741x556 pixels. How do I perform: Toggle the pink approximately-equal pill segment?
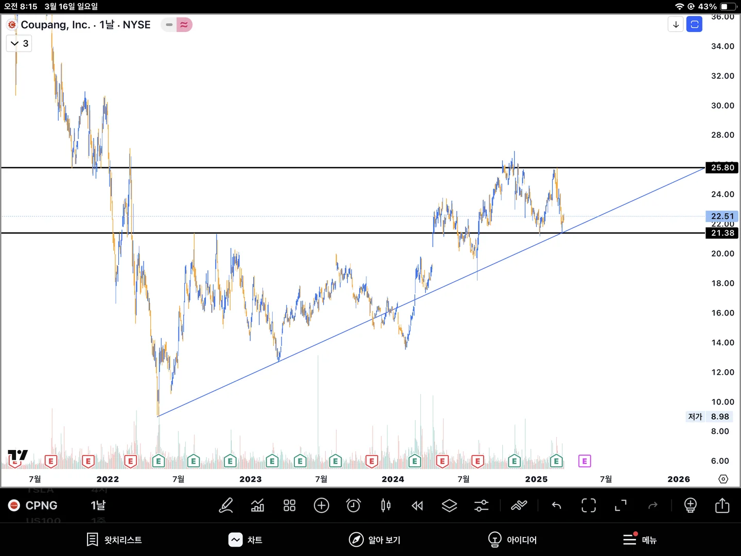coord(184,25)
